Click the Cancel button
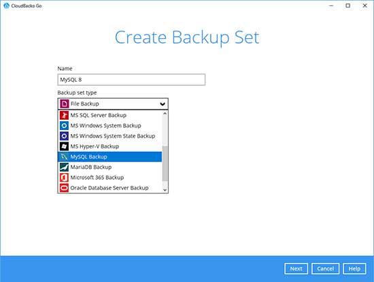The image size is (374, 282). point(325,268)
